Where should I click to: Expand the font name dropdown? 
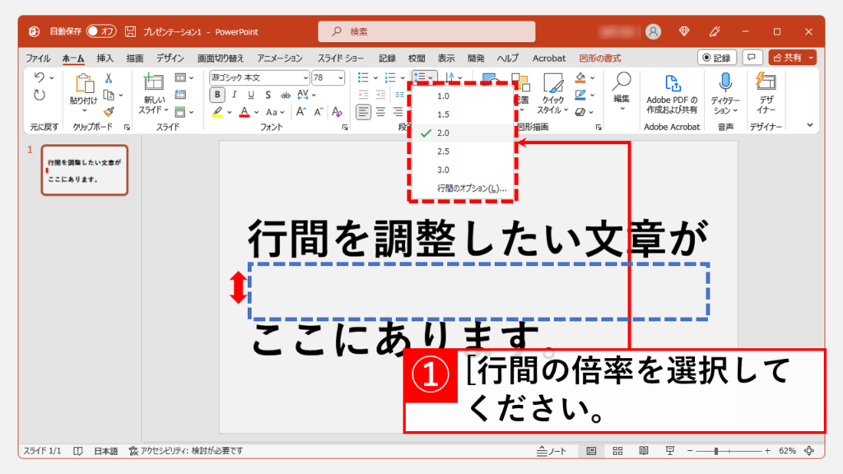[304, 78]
